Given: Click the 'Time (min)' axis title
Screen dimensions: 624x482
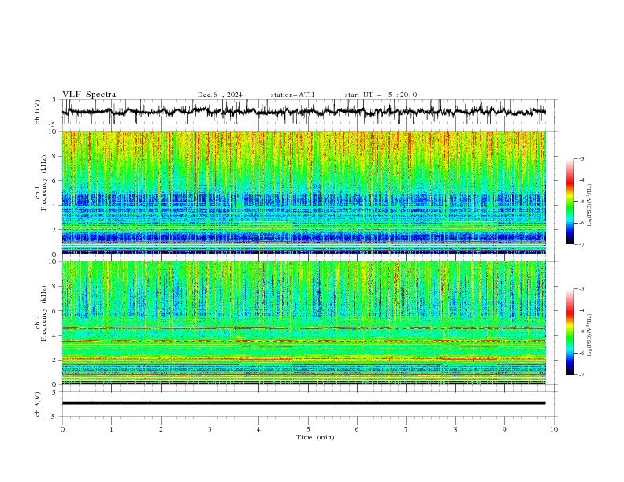Looking at the screenshot, I should 315,437.
